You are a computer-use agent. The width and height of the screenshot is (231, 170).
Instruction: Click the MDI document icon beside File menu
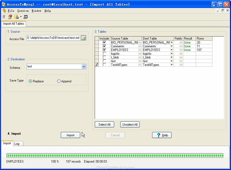click(4, 11)
